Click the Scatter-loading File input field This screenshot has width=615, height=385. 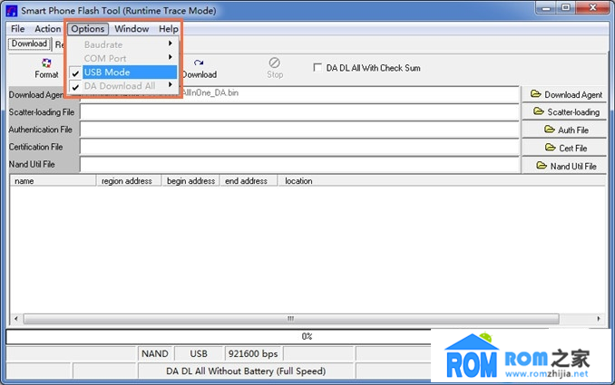click(x=299, y=112)
